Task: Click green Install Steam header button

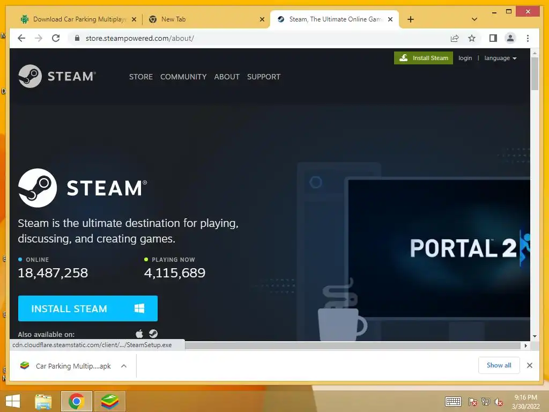Action: [x=424, y=58]
